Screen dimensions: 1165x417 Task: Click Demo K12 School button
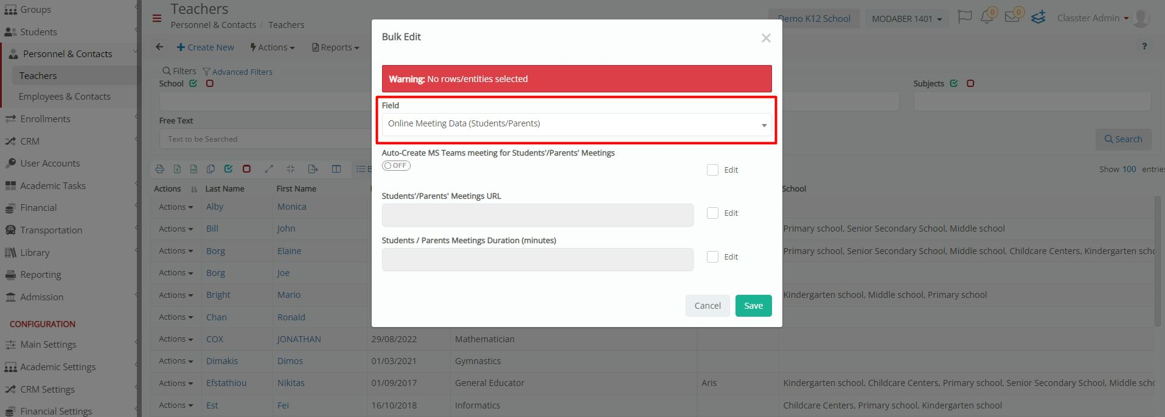pos(814,19)
